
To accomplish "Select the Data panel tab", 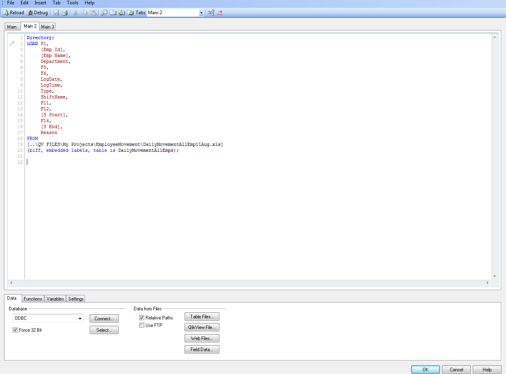I will (12, 298).
